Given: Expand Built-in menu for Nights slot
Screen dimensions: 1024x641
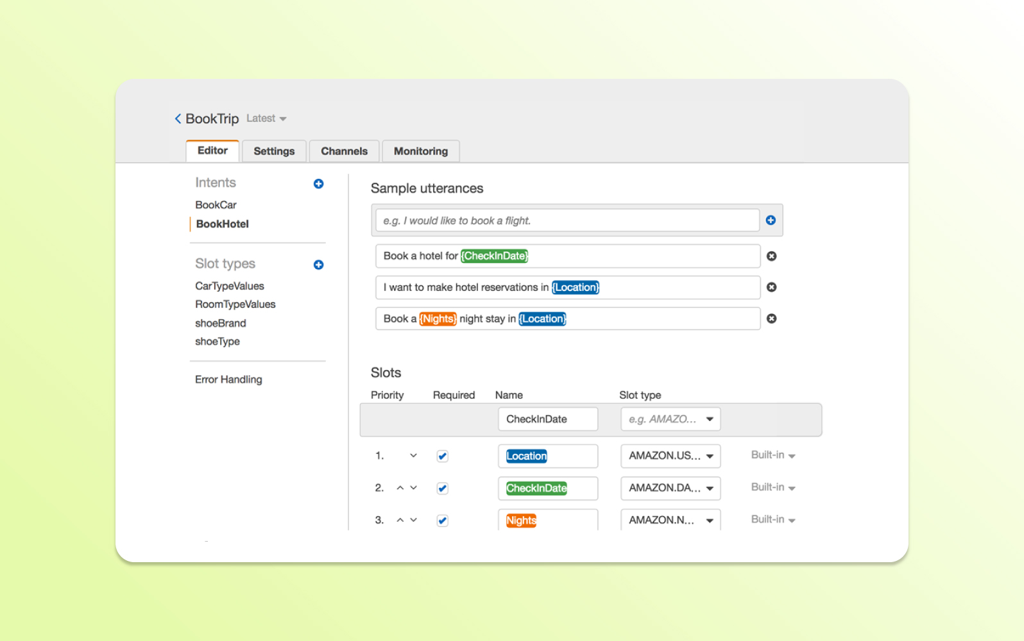Looking at the screenshot, I should click(773, 519).
